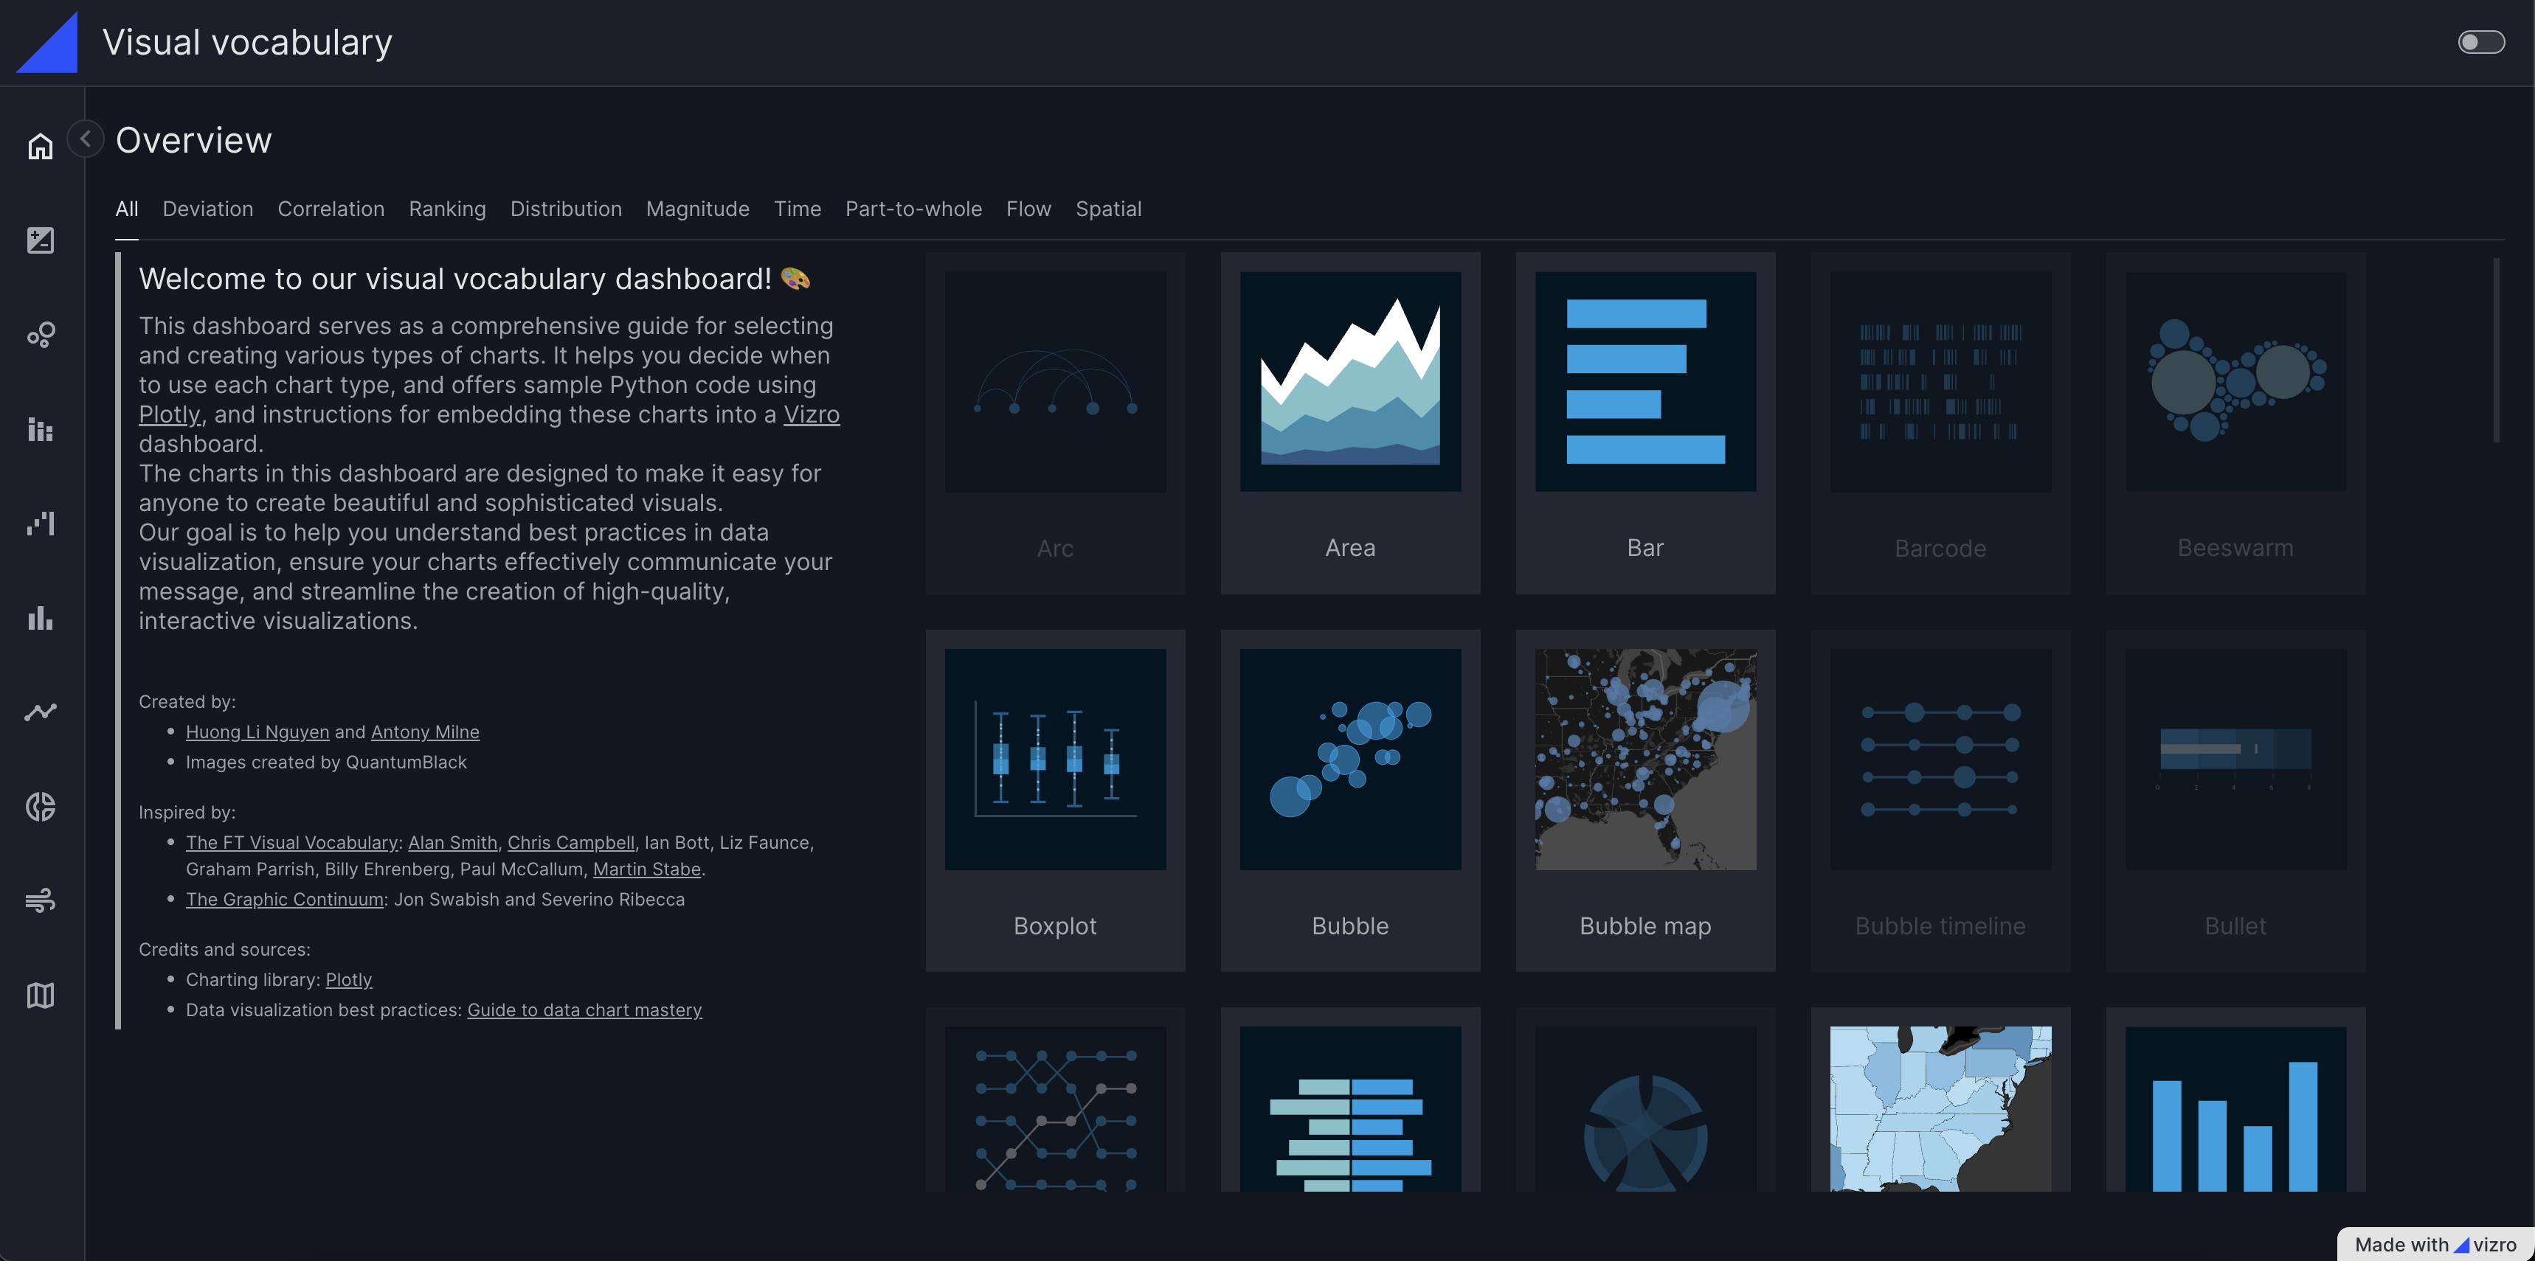Open the Magnitude bar chart icon in sidebar

coord(41,618)
